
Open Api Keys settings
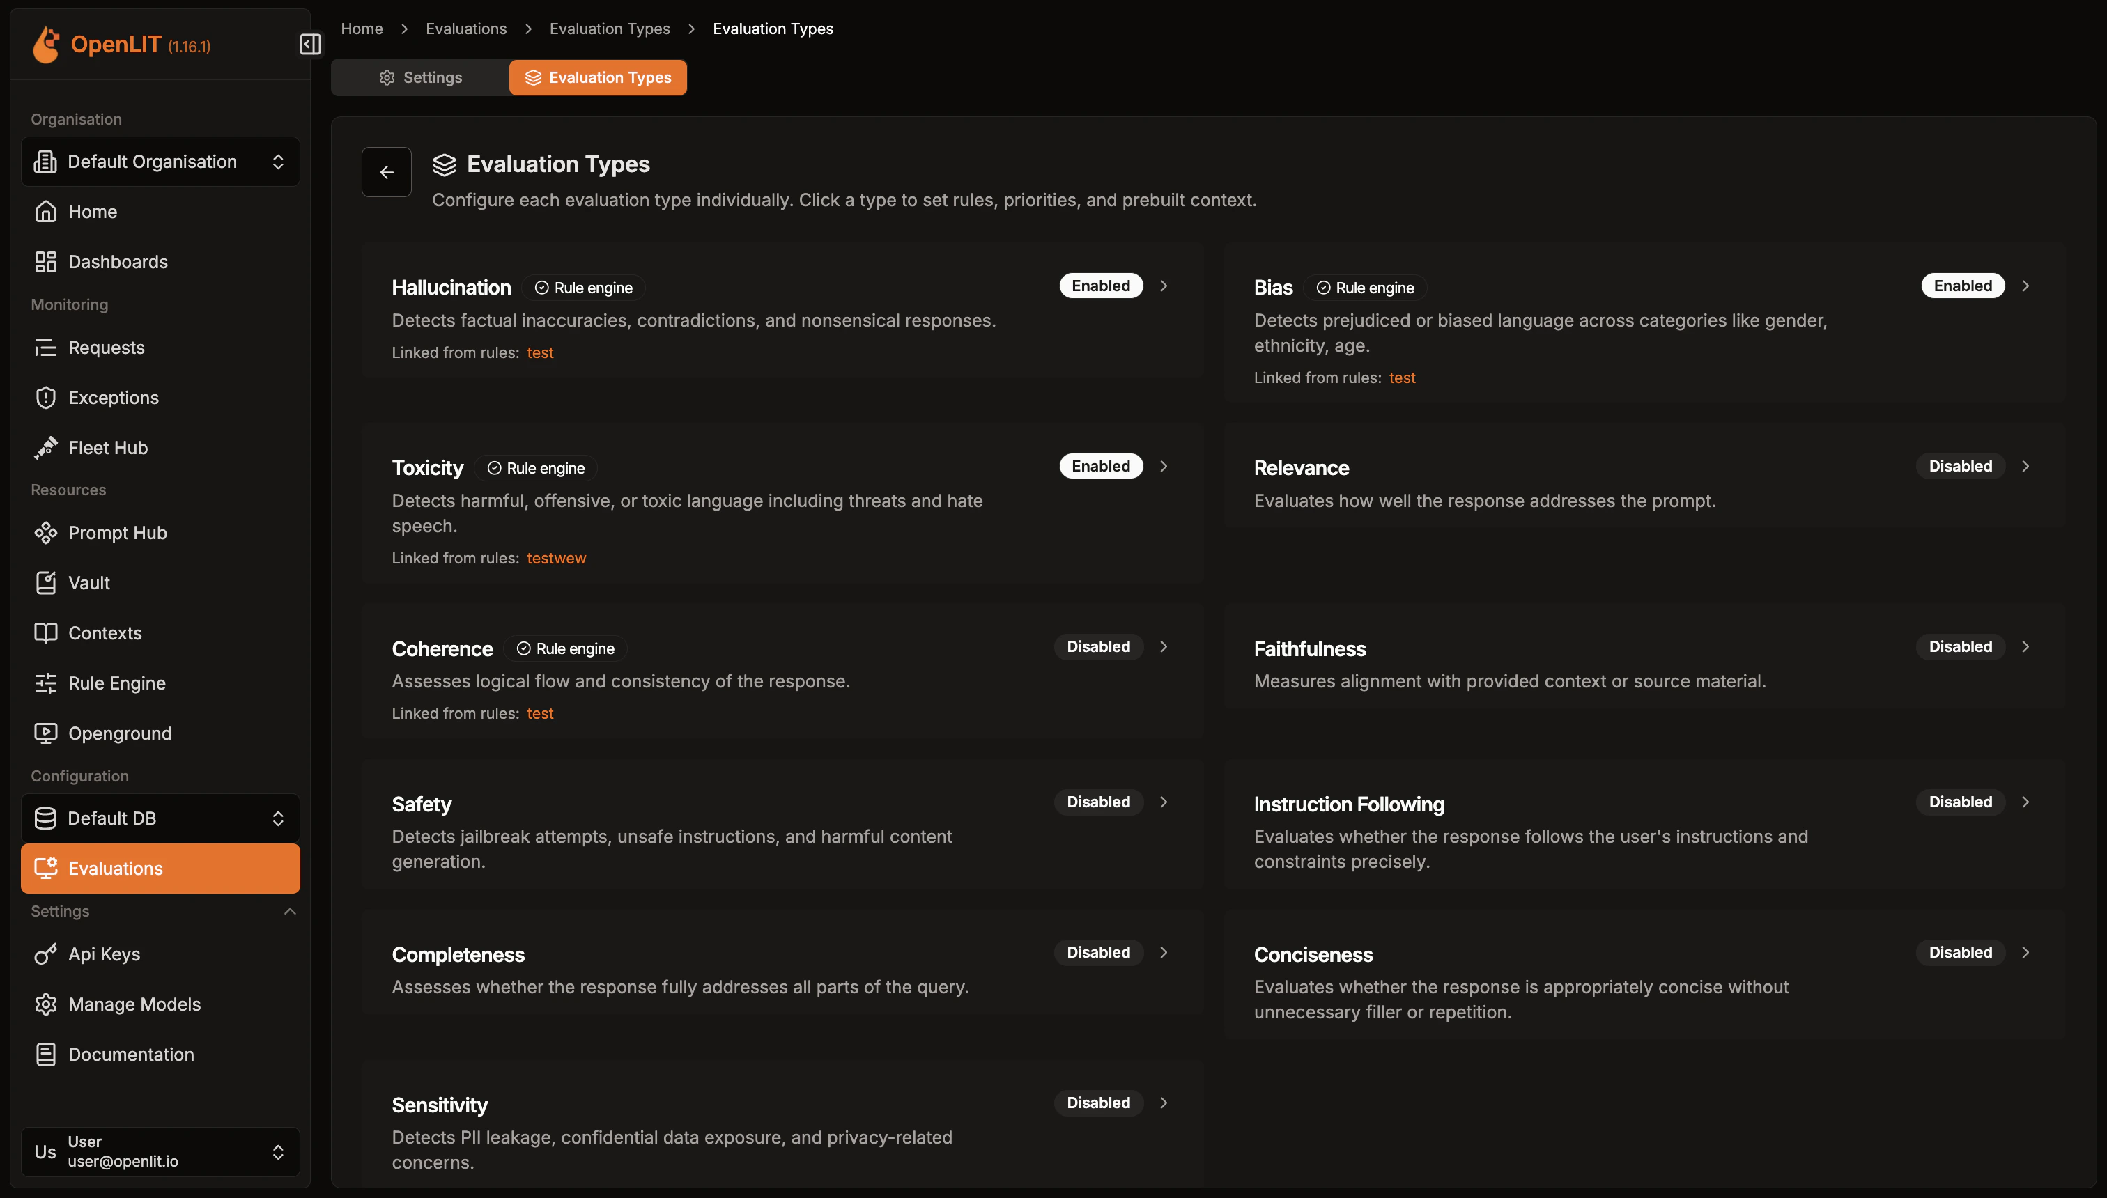[x=104, y=954]
